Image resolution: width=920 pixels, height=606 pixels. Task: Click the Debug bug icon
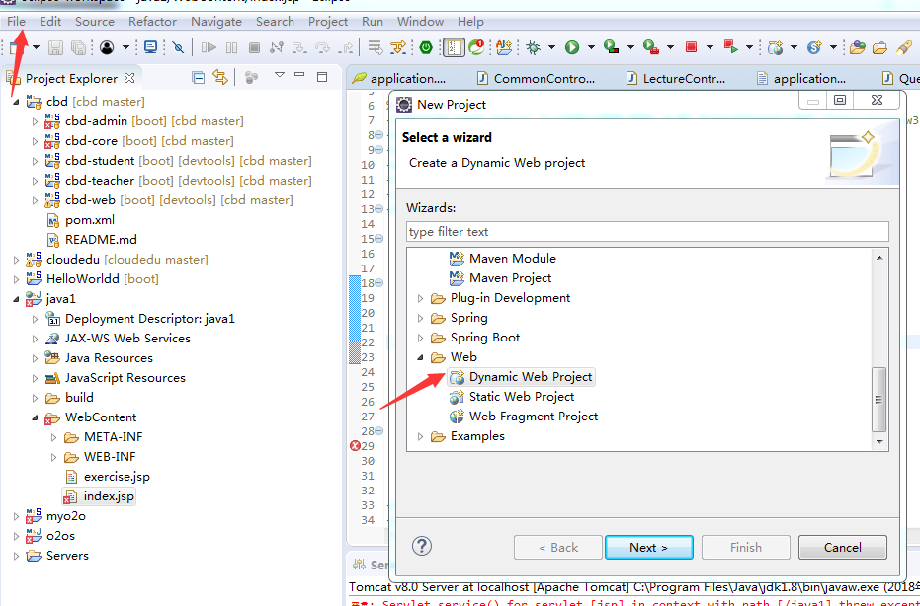(533, 47)
